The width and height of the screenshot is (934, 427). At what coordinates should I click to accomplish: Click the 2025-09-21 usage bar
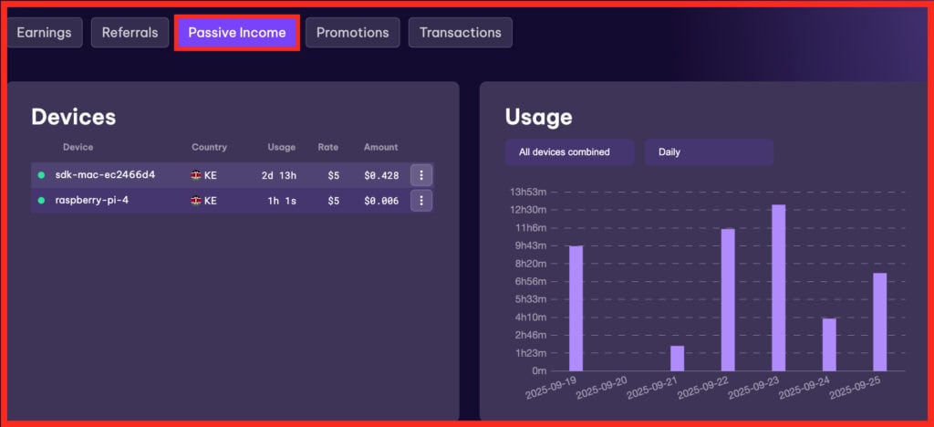point(677,358)
